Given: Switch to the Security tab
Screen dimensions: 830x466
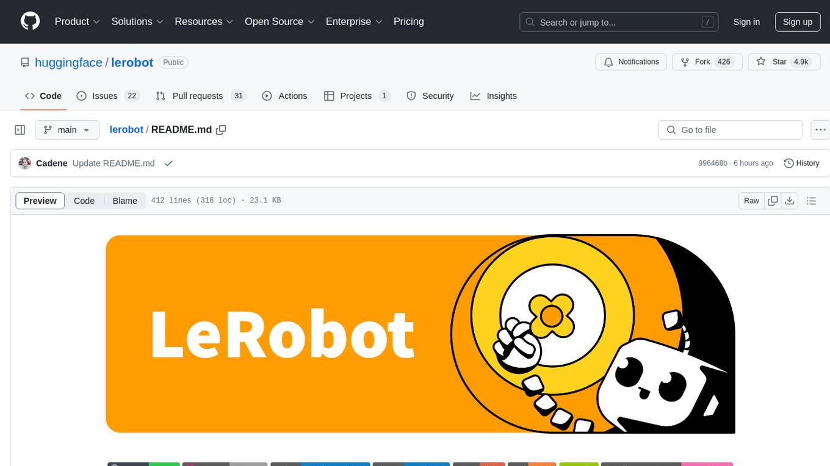Looking at the screenshot, I should tap(430, 96).
